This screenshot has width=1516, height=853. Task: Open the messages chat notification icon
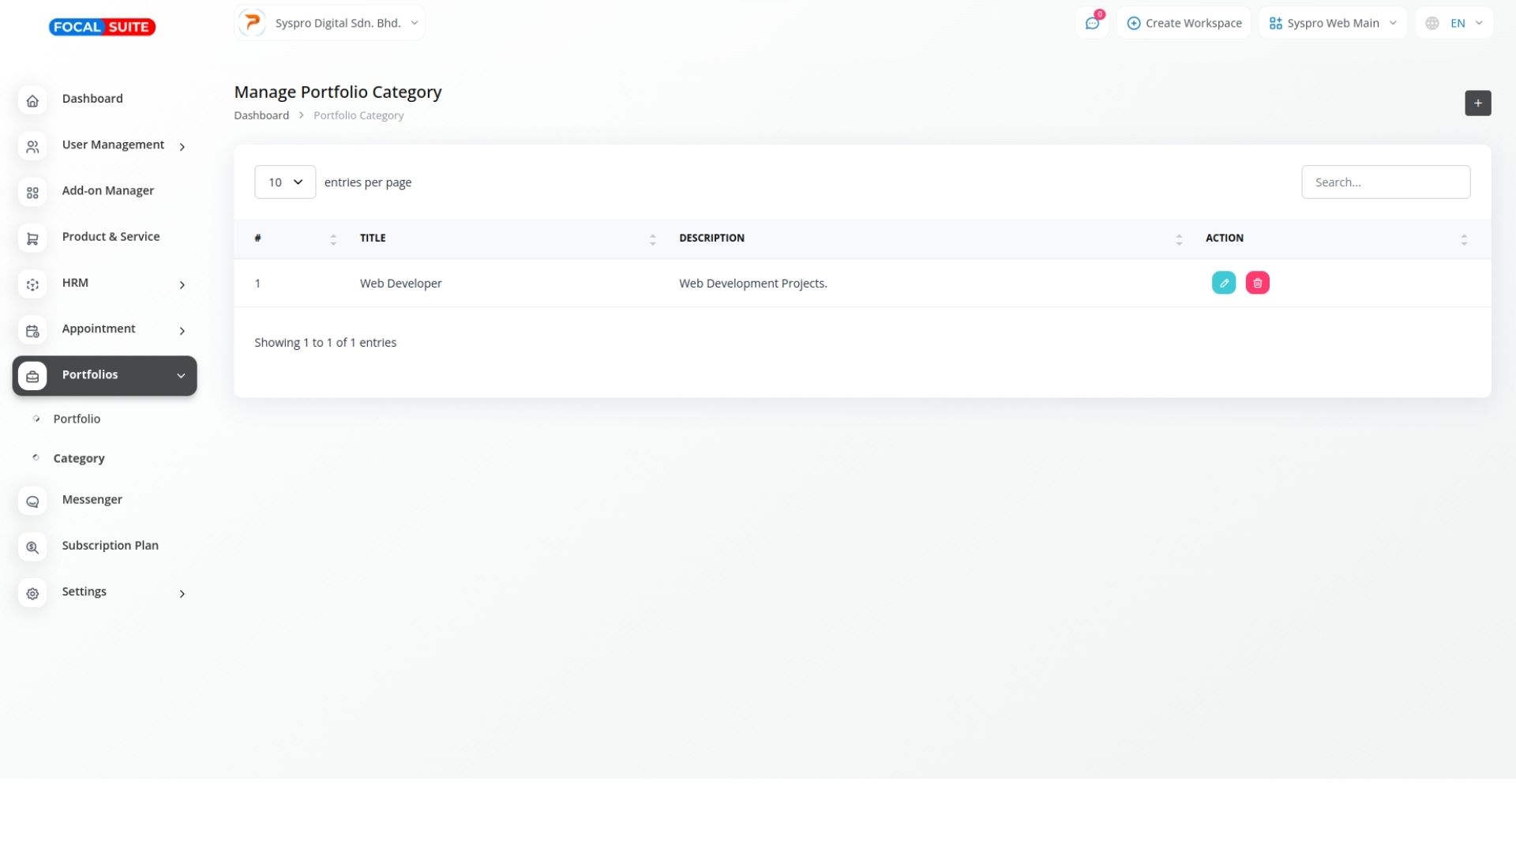coord(1092,24)
